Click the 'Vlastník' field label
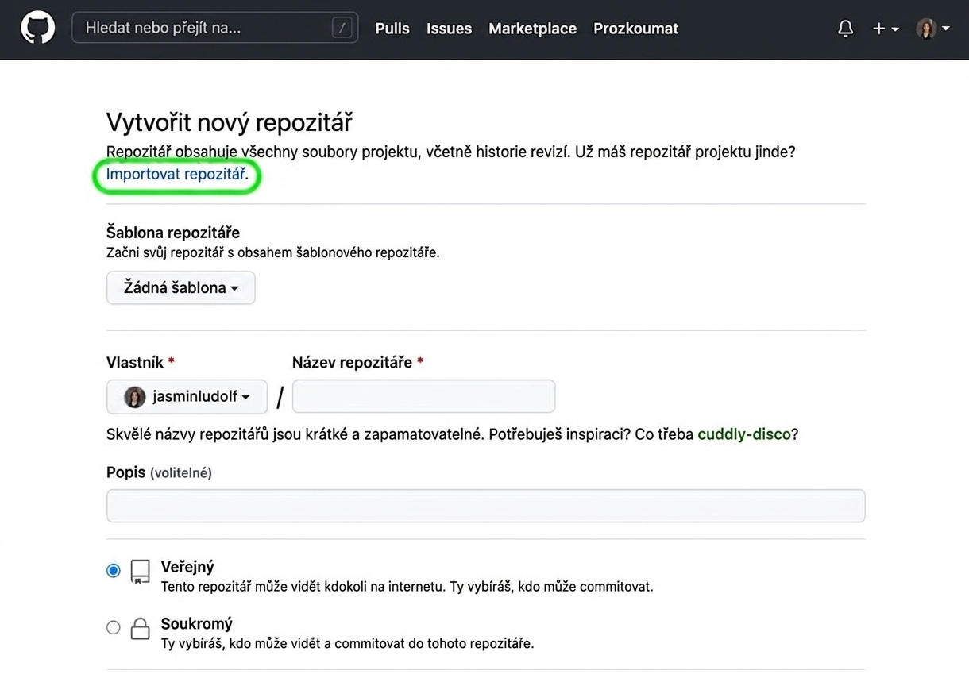Image resolution: width=969 pixels, height=686 pixels. (135, 363)
